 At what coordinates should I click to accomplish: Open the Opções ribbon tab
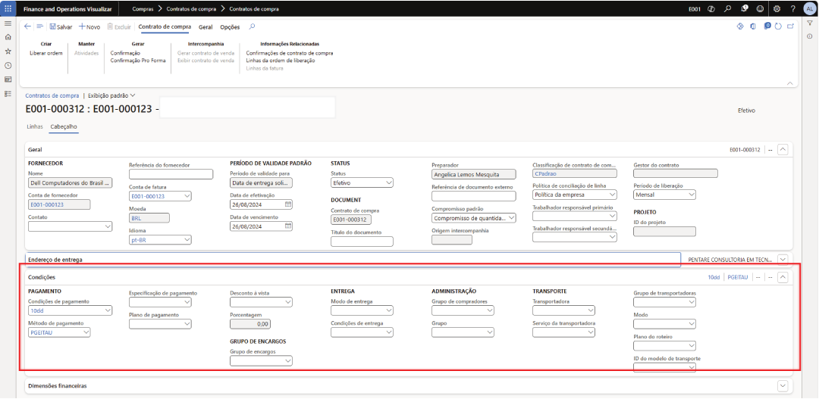(230, 26)
